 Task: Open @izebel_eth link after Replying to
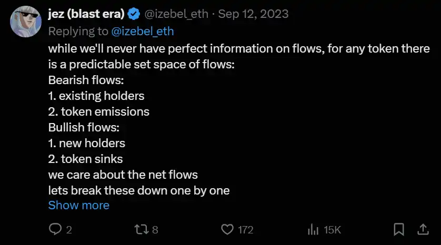(143, 32)
